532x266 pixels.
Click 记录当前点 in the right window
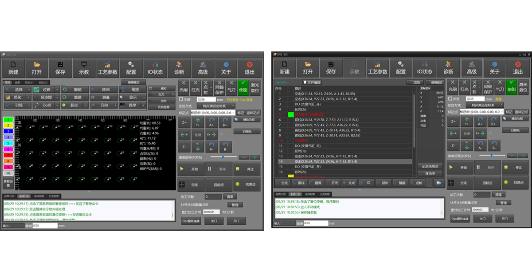click(430, 166)
